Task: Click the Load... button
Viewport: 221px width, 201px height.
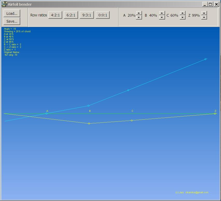Action: (12, 14)
